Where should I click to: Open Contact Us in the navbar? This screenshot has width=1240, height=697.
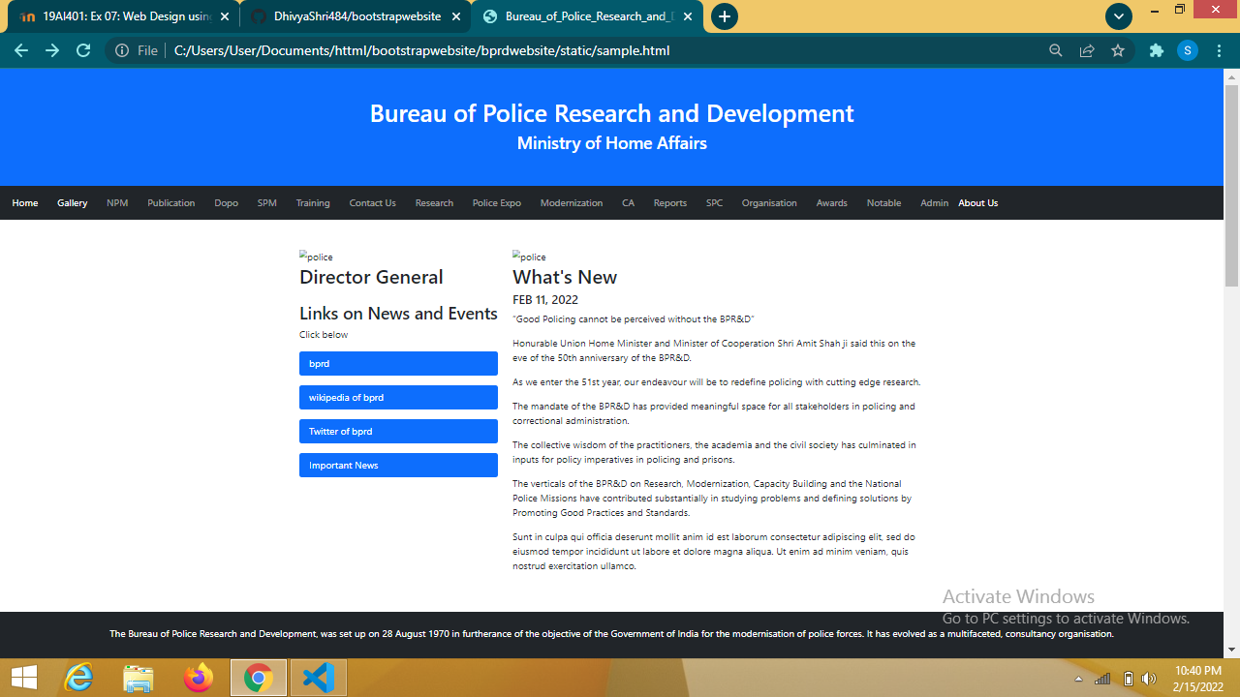click(373, 203)
